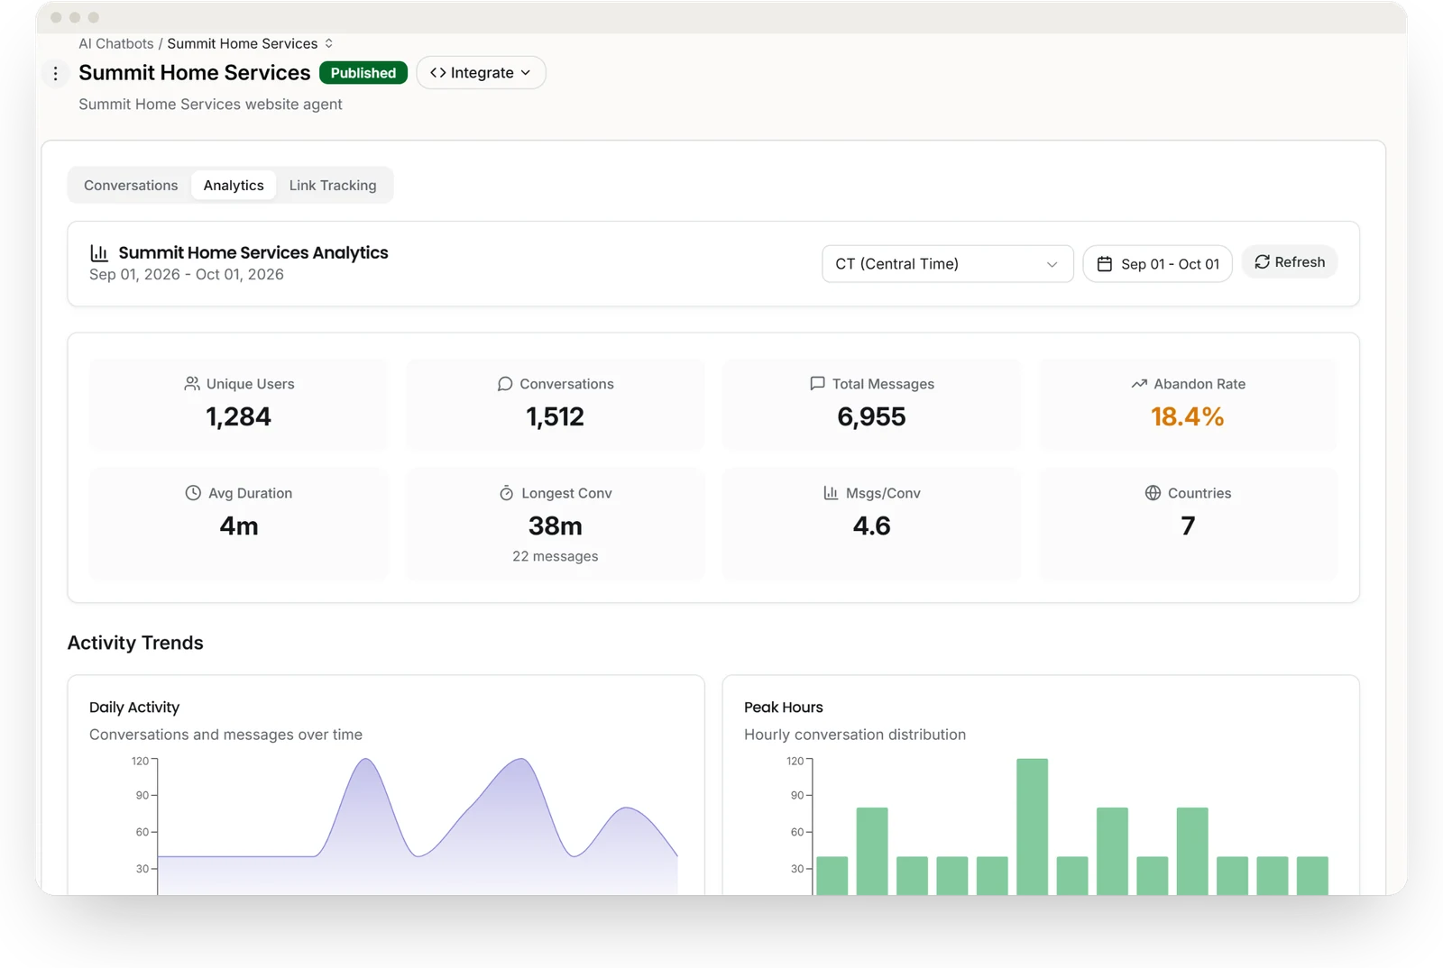Expand the Integrate dropdown

tap(481, 73)
